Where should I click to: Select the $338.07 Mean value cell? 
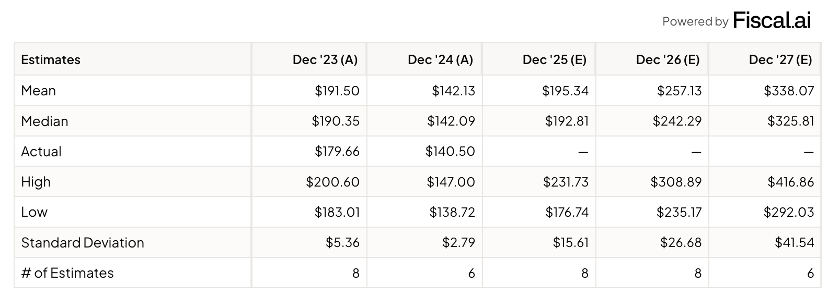pos(789,91)
